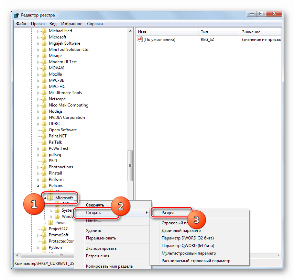Click the Nico Mak Computing folder icon

[44, 105]
